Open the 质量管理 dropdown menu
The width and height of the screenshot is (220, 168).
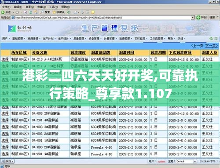coord(80,39)
